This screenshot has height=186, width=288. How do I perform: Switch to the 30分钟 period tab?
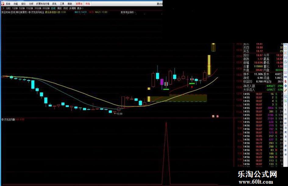[x=38, y=8]
